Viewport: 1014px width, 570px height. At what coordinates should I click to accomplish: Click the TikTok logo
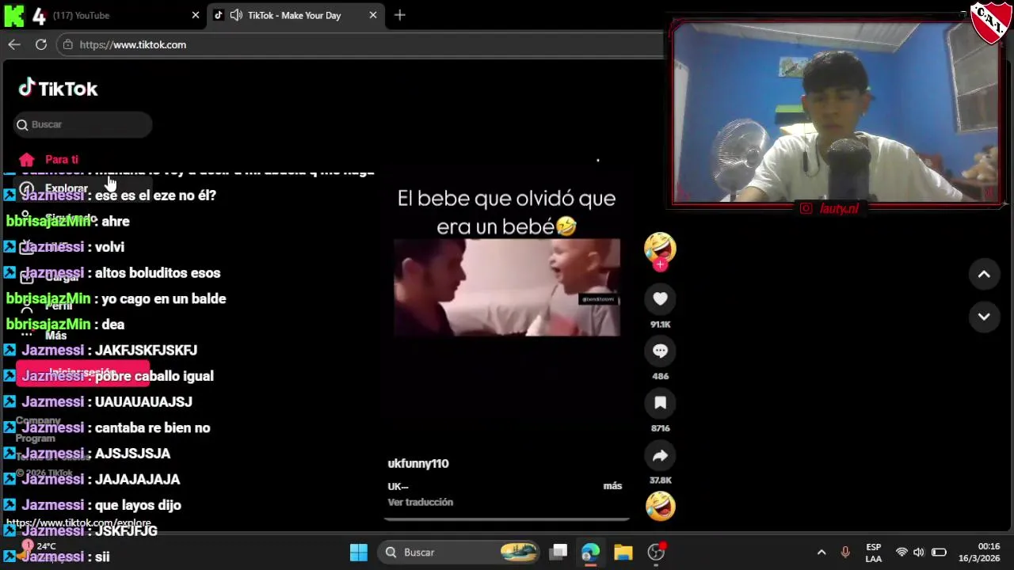coord(58,88)
